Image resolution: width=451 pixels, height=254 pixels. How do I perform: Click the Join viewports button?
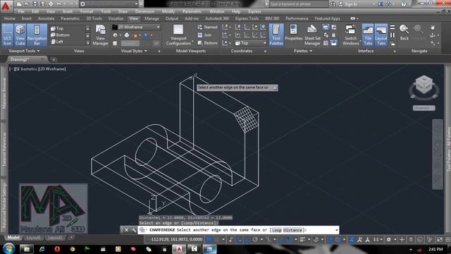(204, 35)
